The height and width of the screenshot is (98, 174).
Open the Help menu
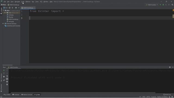[x=51, y=2]
